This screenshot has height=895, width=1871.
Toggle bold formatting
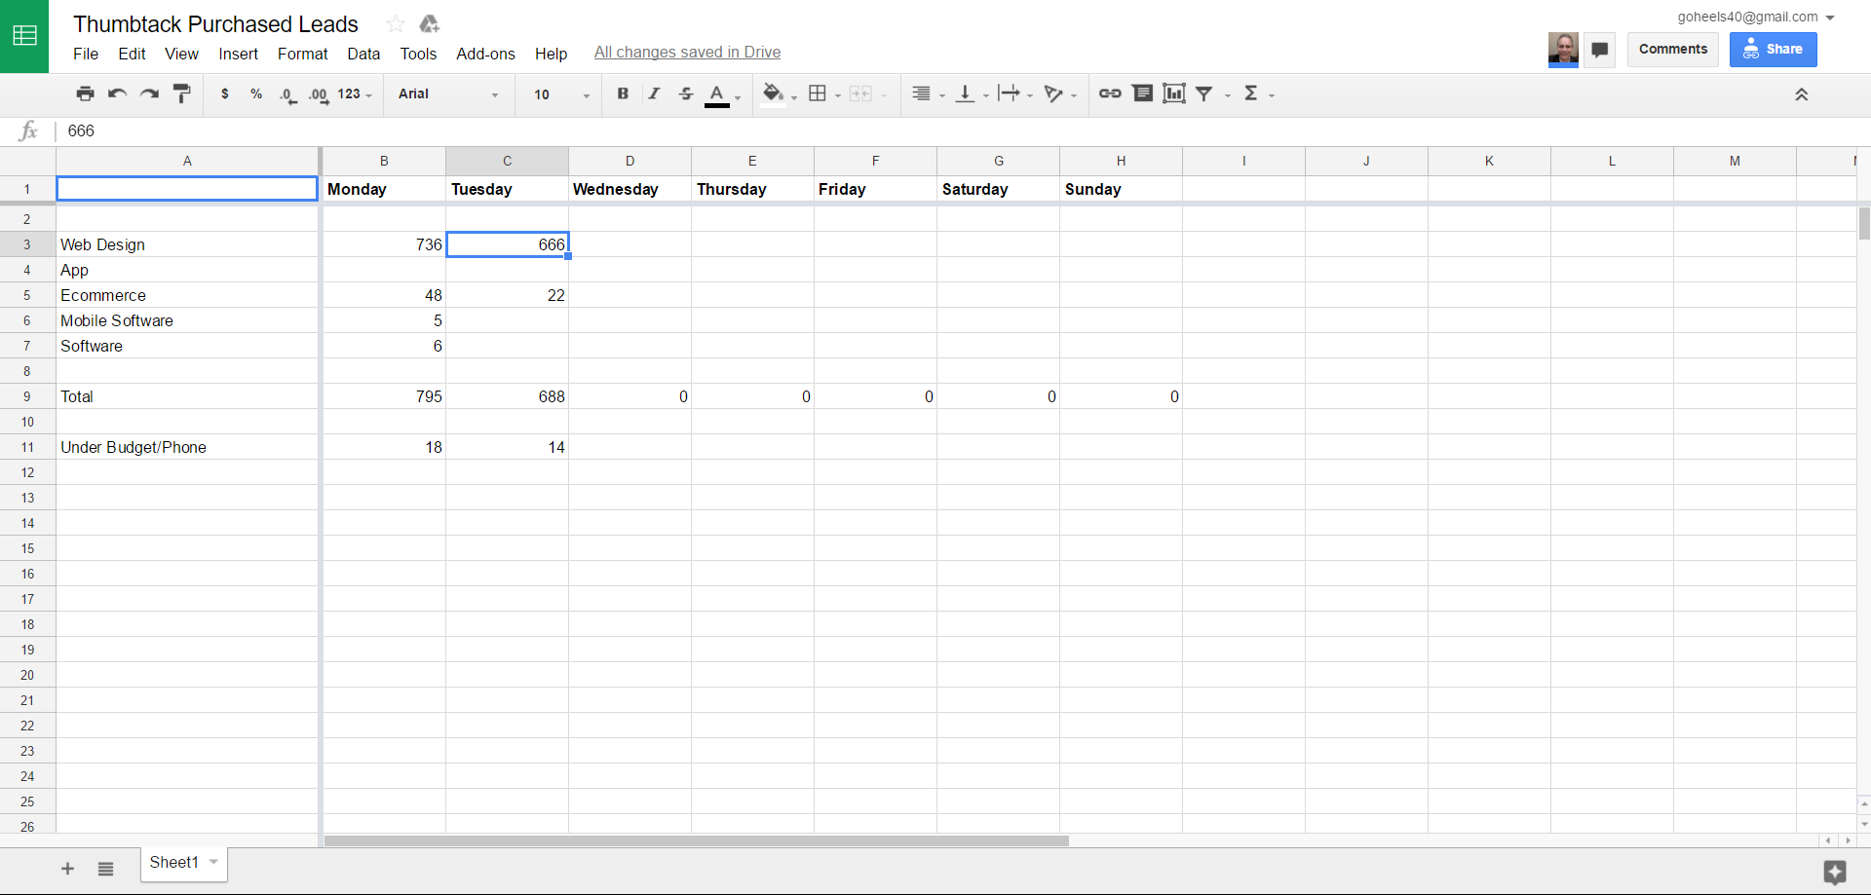(623, 93)
